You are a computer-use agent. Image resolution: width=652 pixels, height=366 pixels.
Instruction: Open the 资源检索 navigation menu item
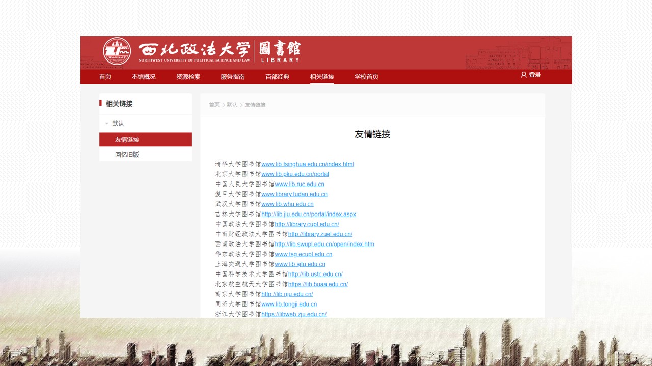[x=188, y=77]
